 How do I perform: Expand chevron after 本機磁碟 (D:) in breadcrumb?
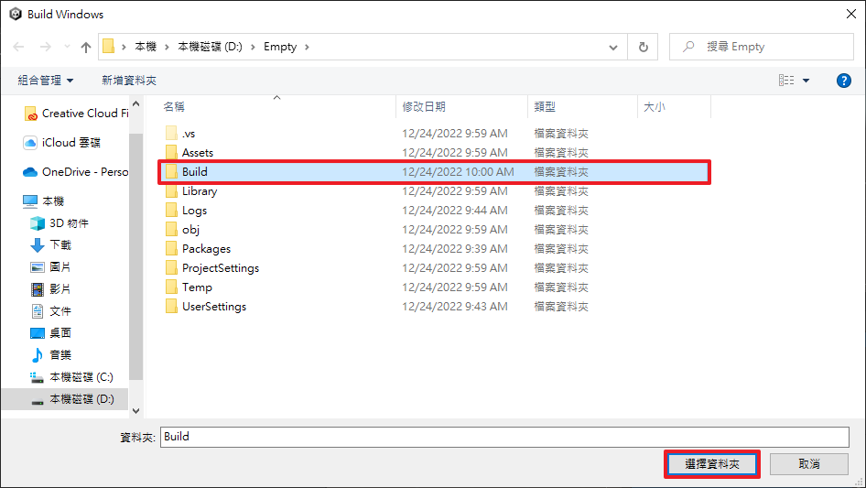(253, 47)
